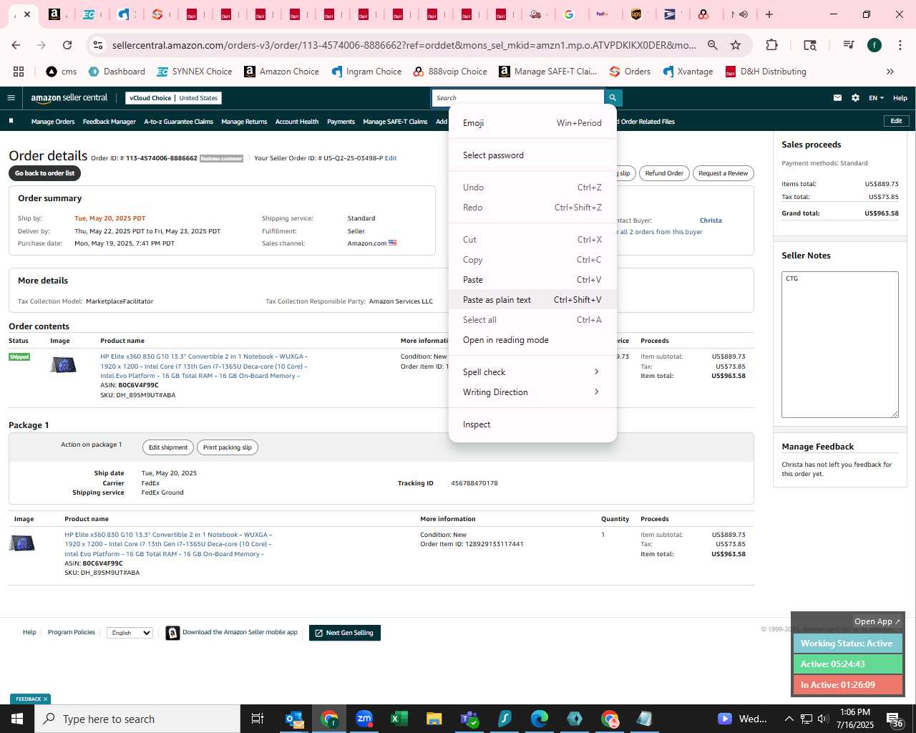Image resolution: width=916 pixels, height=733 pixels.
Task: Choose Emoji in the context menu
Action: click(532, 123)
